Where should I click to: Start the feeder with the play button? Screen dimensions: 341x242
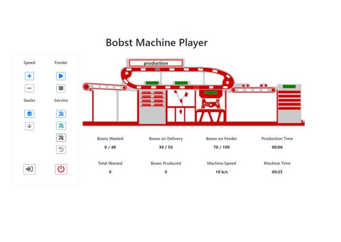pyautogui.click(x=61, y=76)
